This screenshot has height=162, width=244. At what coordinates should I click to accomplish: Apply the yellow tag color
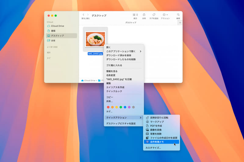[117, 107]
